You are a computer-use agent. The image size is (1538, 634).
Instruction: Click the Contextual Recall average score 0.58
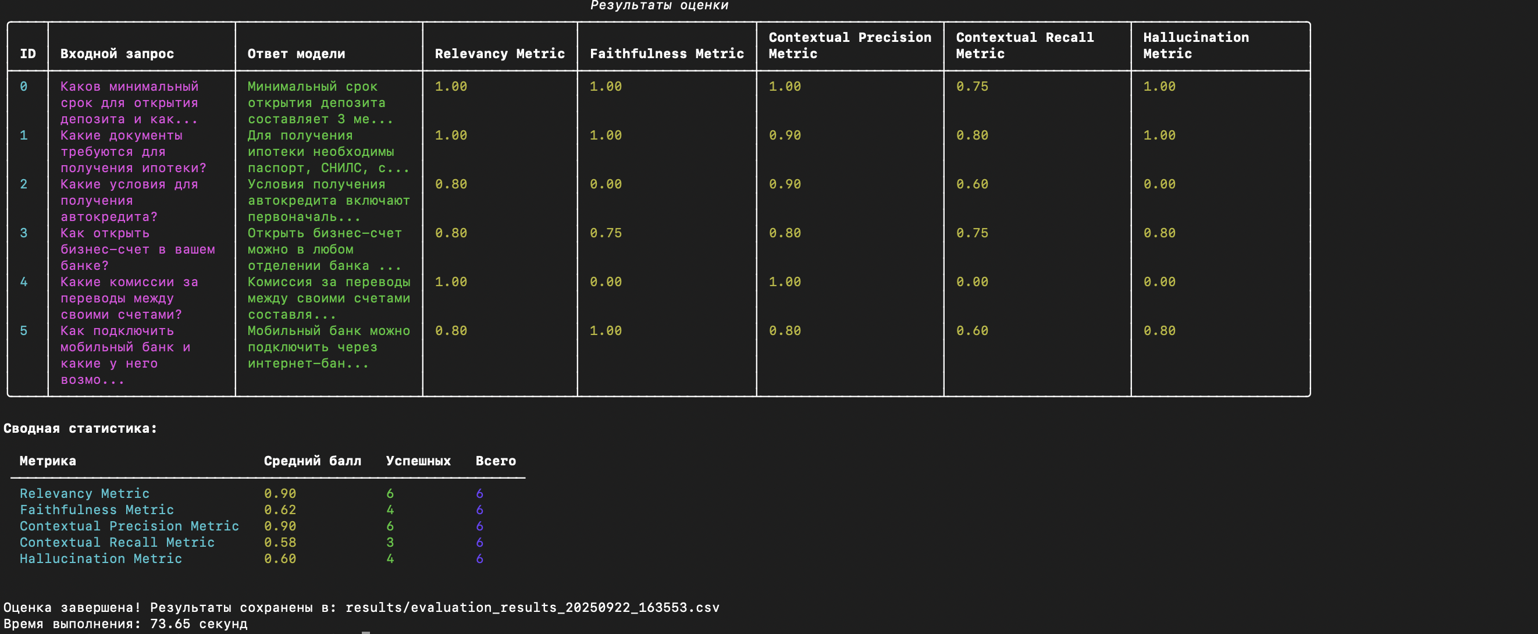[x=280, y=542]
